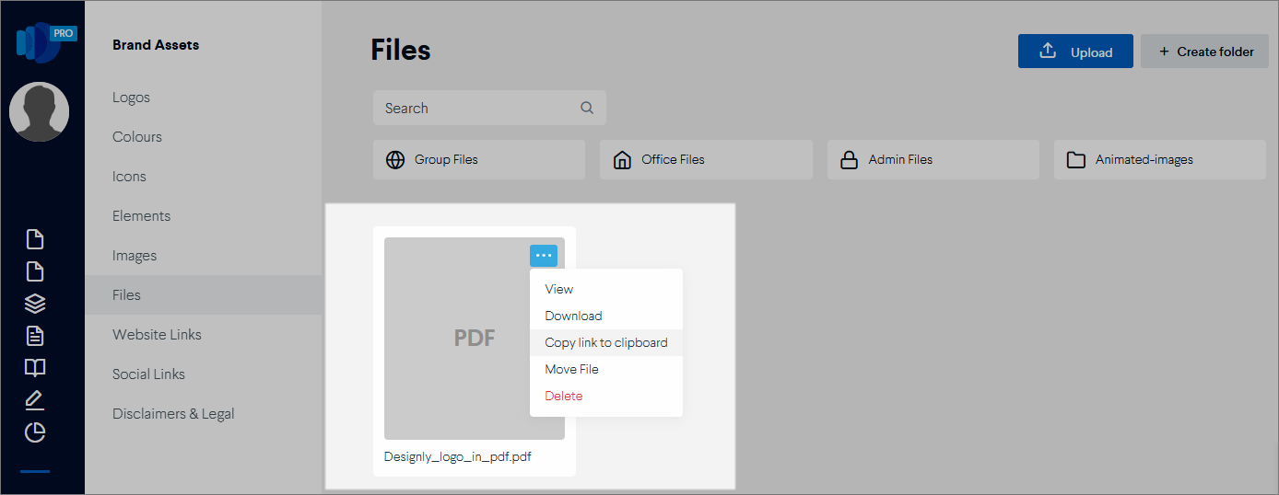
Task: Click the magnifier search icon
Action: pyautogui.click(x=587, y=108)
